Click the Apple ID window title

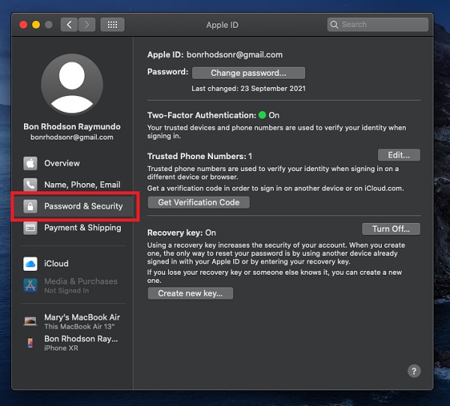point(222,25)
